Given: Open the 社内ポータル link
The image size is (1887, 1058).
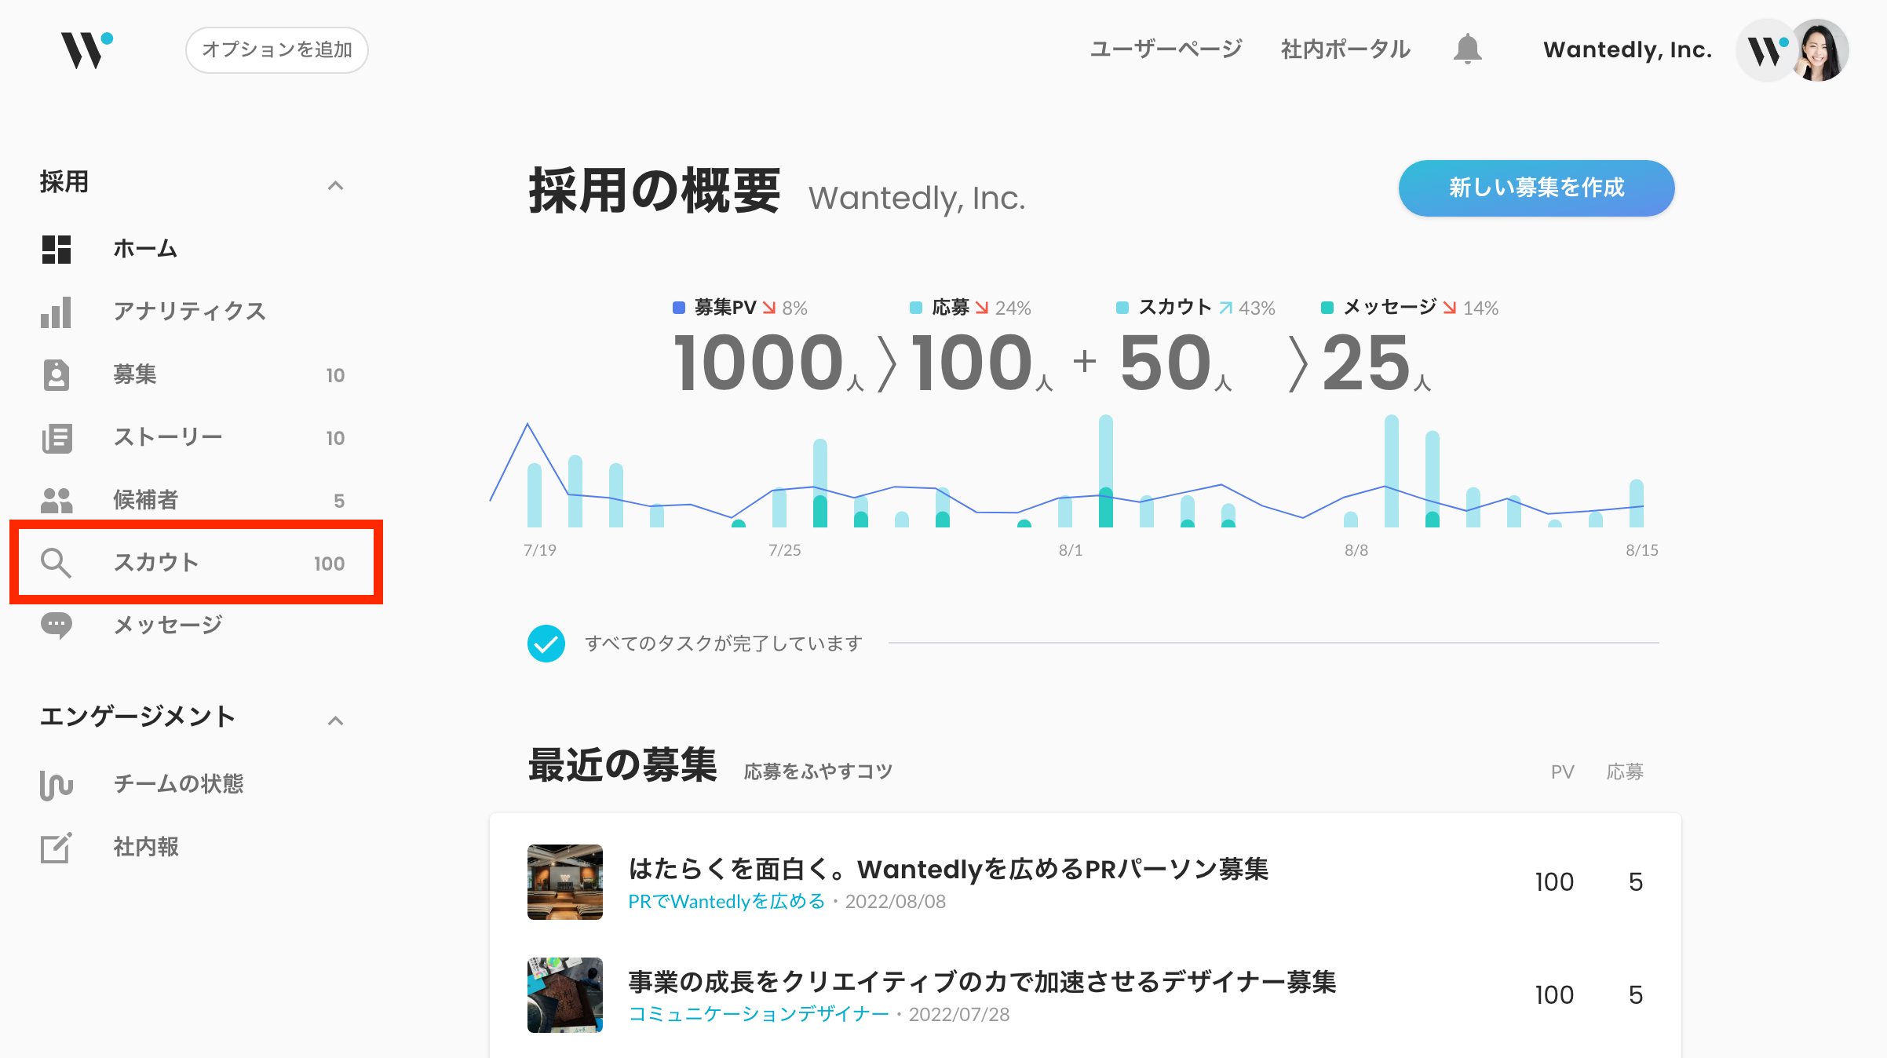Looking at the screenshot, I should click(x=1345, y=49).
